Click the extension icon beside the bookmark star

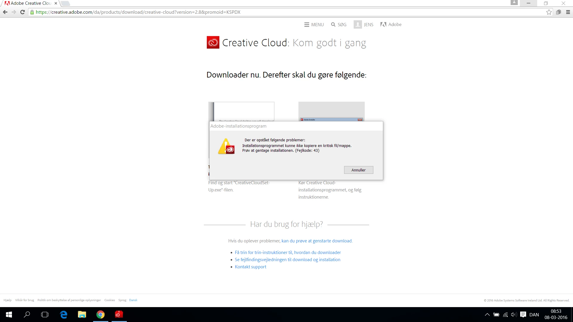tap(558, 12)
